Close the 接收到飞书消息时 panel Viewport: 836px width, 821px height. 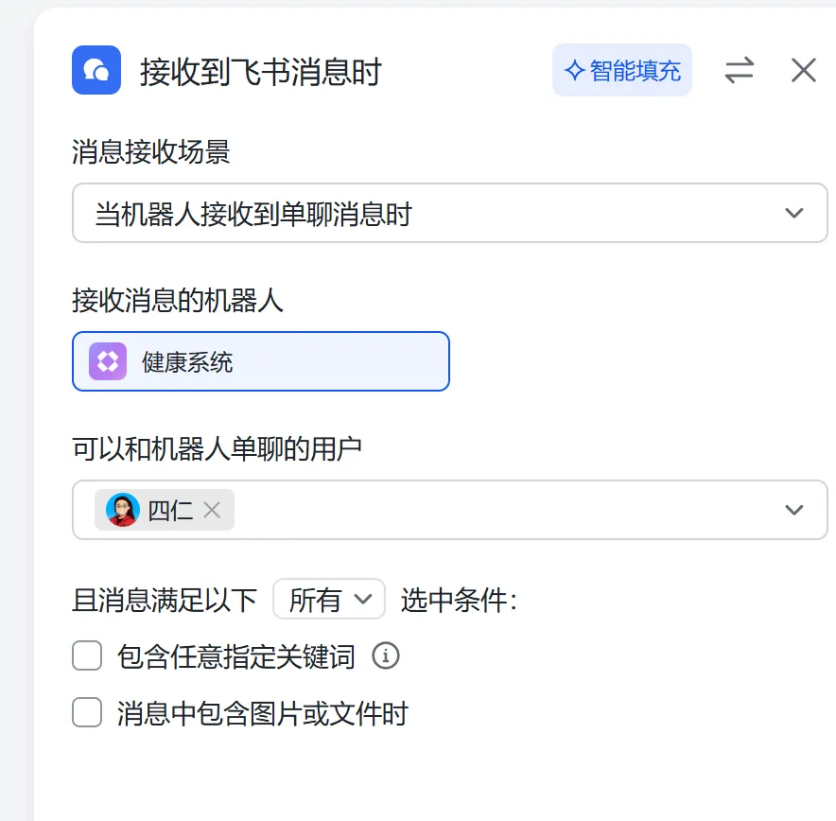[x=803, y=70]
